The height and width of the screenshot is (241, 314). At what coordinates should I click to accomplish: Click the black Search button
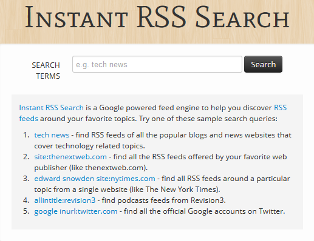[263, 64]
